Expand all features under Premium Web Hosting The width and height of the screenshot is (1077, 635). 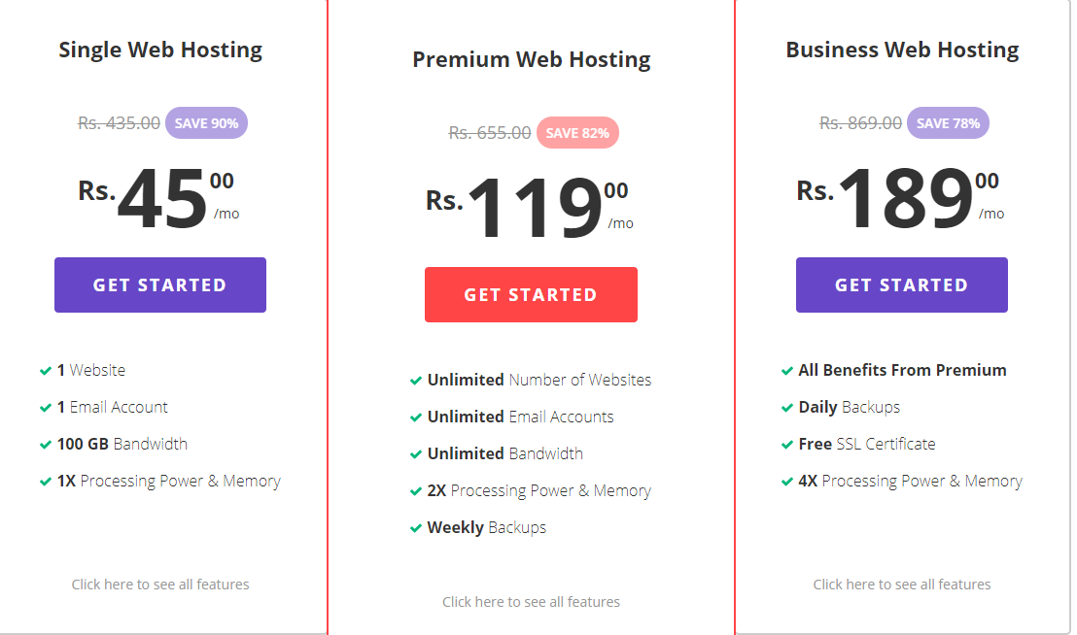tap(531, 602)
